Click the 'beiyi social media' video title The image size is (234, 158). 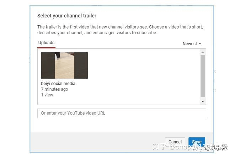[x=58, y=84]
